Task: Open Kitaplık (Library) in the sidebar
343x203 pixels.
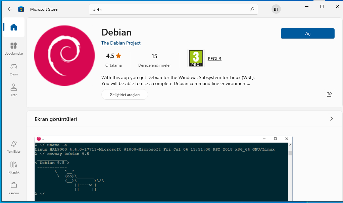Action: pyautogui.click(x=13, y=167)
